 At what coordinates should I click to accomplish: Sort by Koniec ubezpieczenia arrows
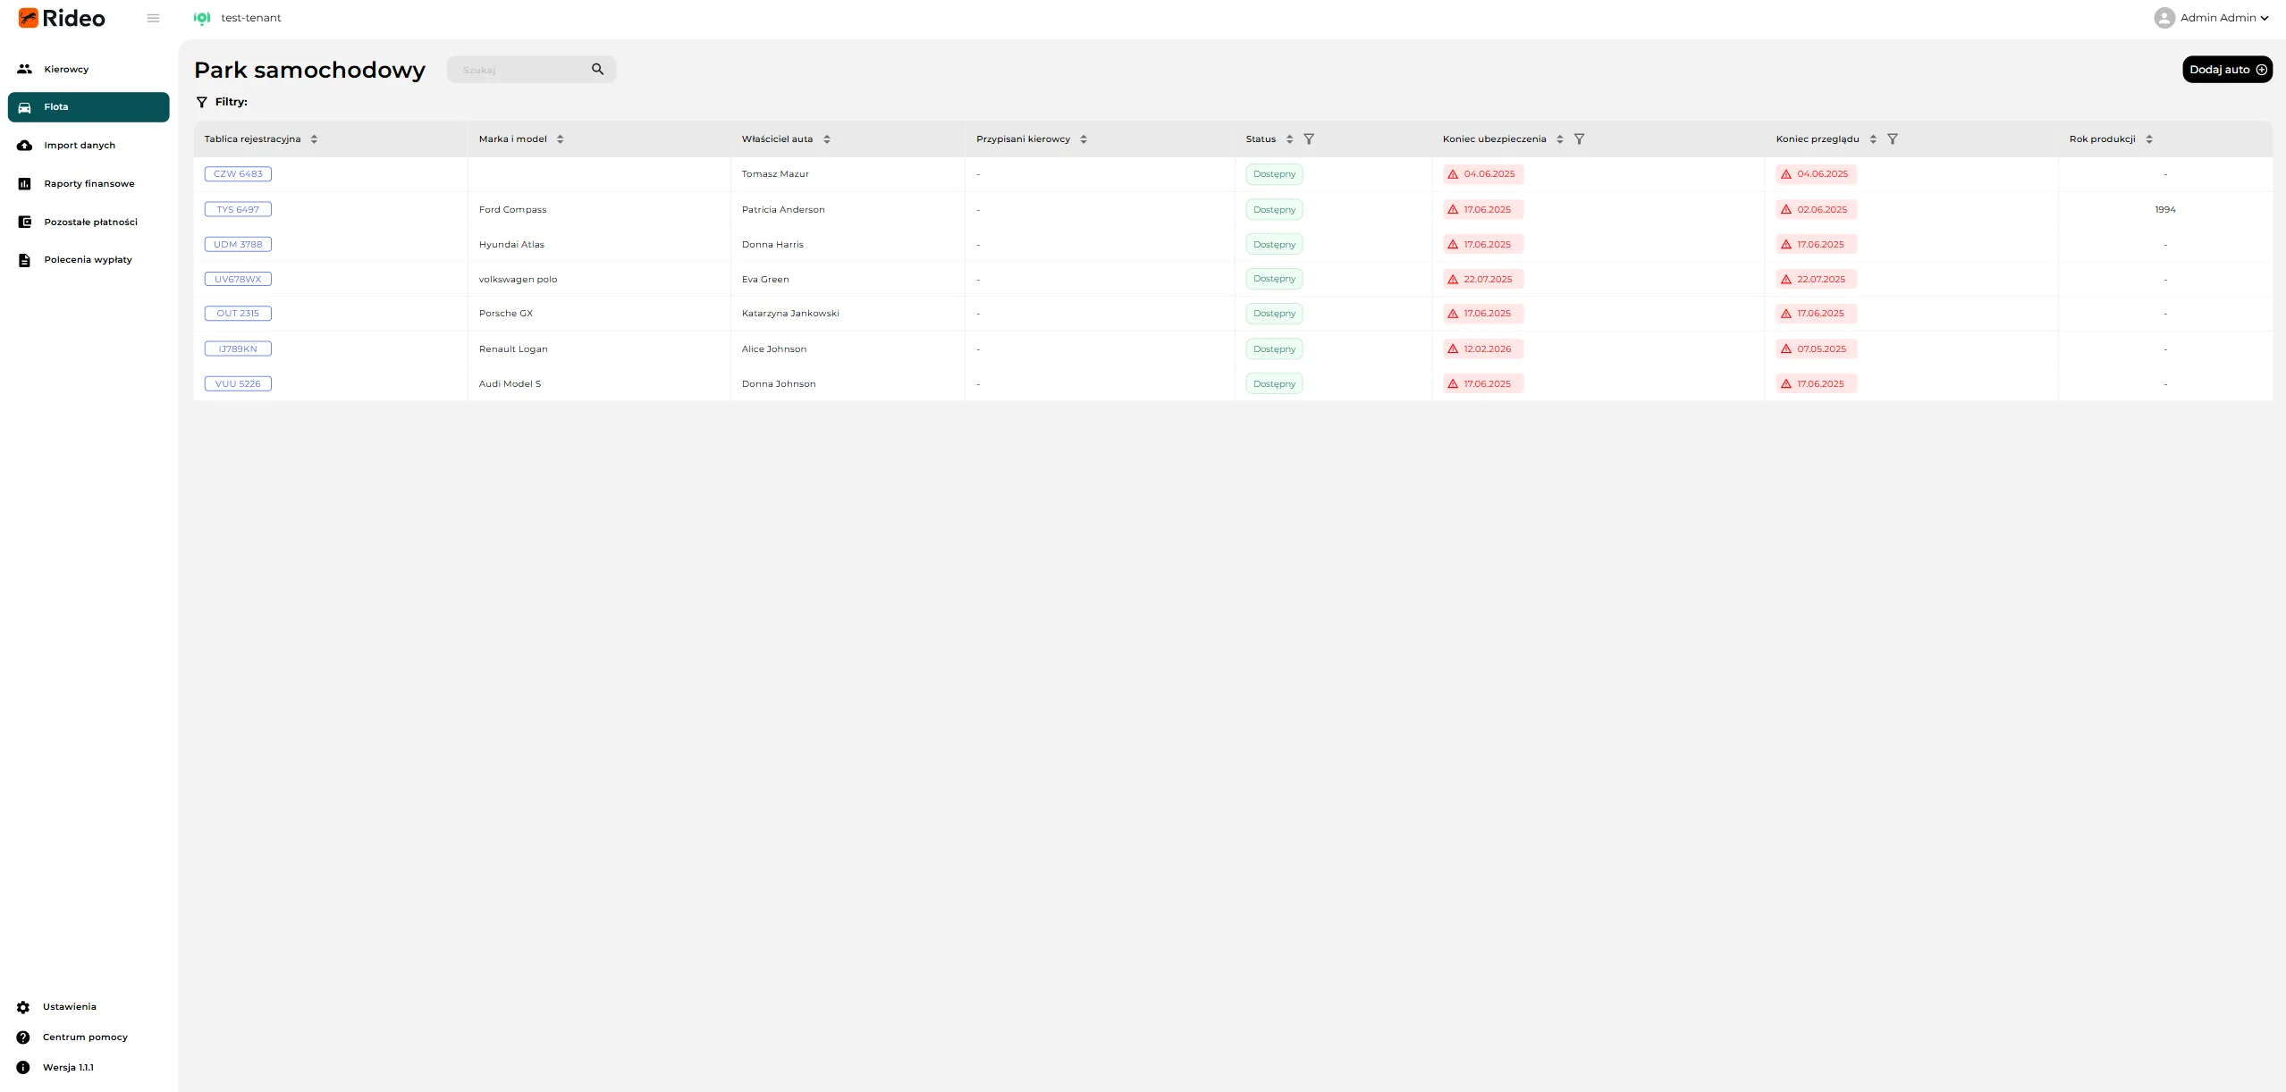pyautogui.click(x=1560, y=139)
